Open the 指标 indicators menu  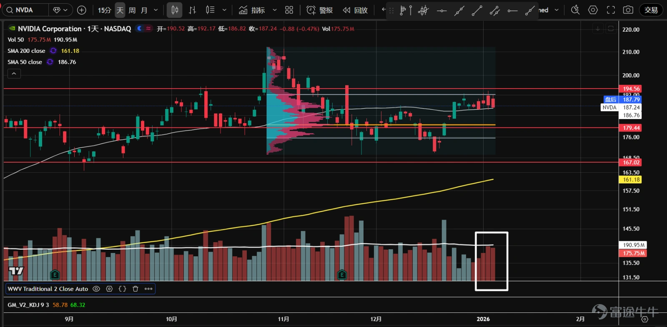coord(252,10)
